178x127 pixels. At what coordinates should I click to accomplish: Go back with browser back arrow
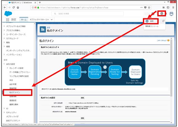(5, 7)
